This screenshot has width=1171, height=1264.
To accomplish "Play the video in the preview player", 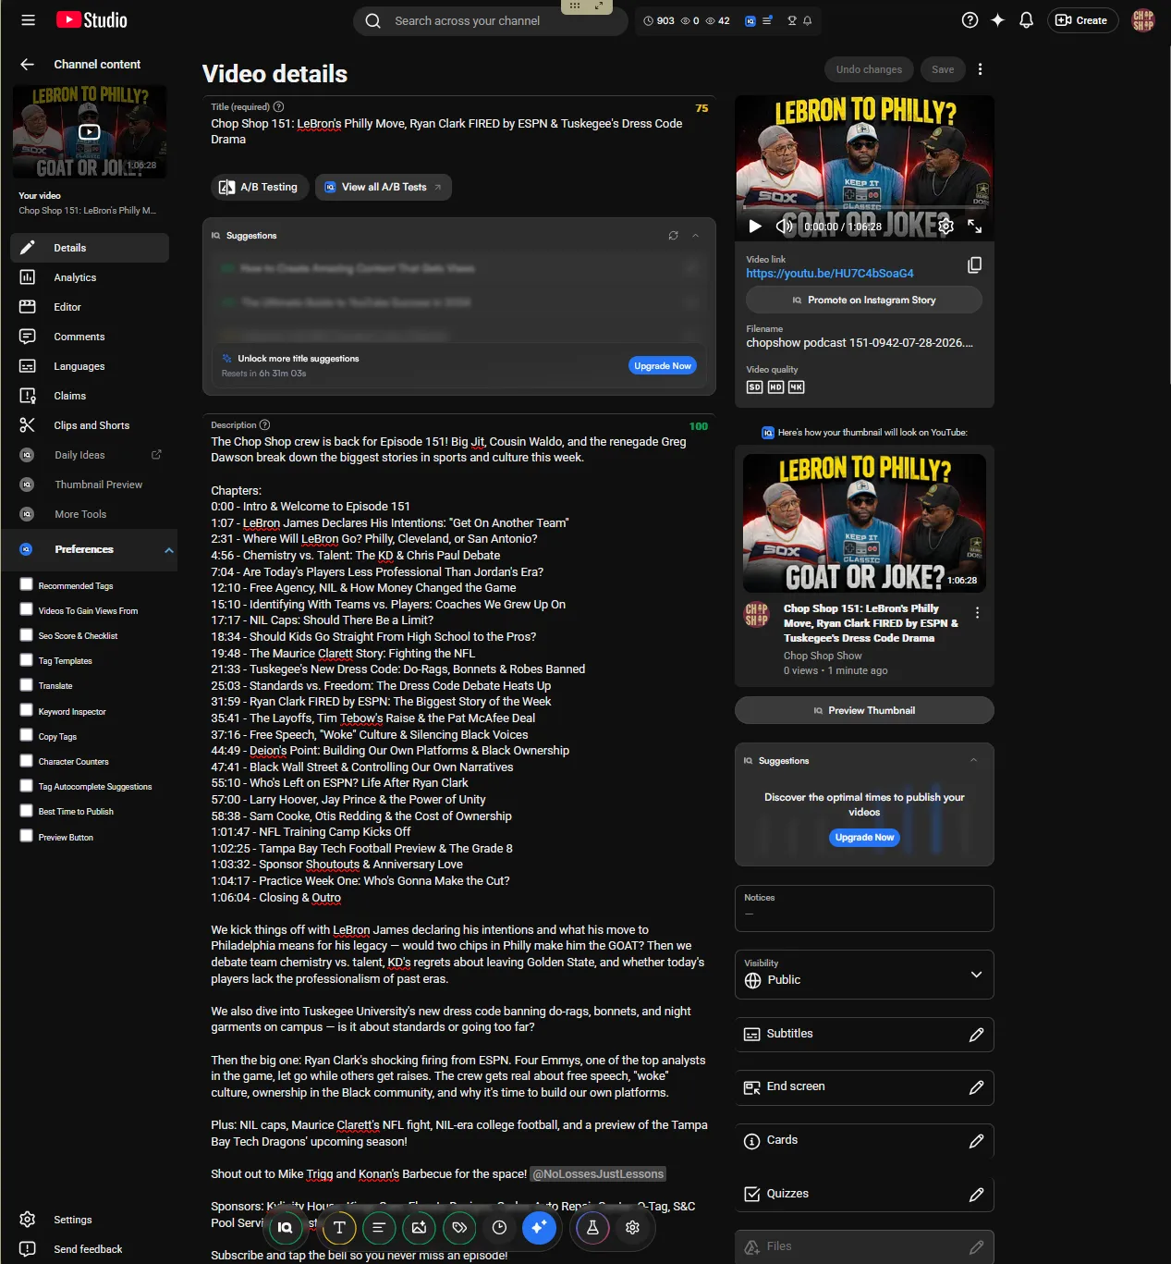I will (755, 226).
